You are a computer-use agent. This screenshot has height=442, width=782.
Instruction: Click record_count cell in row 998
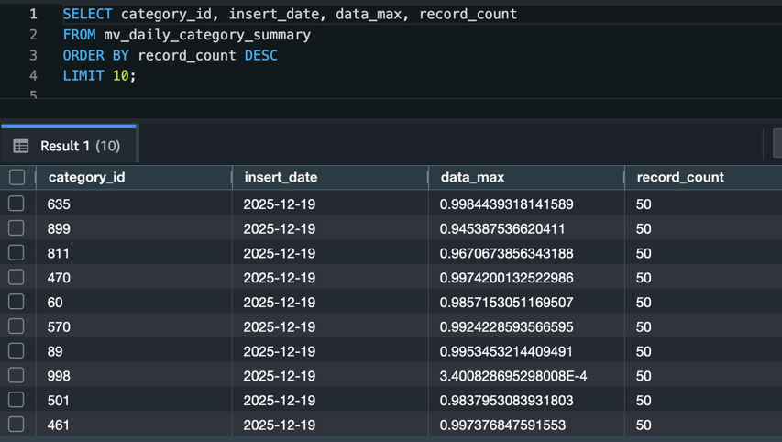(704, 376)
